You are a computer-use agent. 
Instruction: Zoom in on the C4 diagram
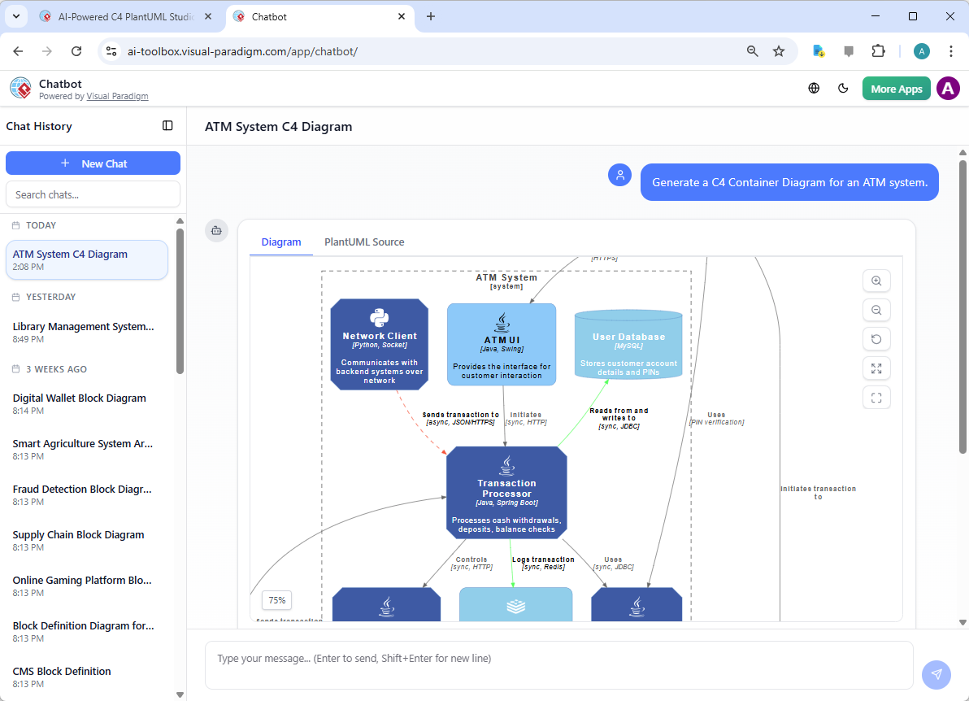coord(876,281)
